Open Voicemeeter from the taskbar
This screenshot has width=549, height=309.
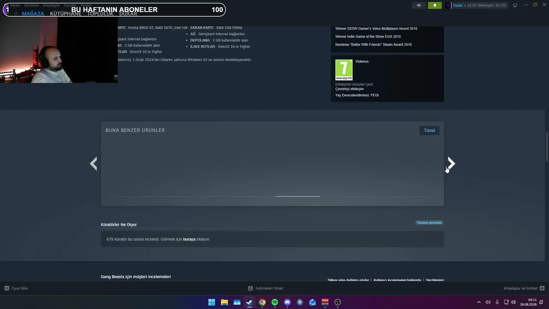325,302
